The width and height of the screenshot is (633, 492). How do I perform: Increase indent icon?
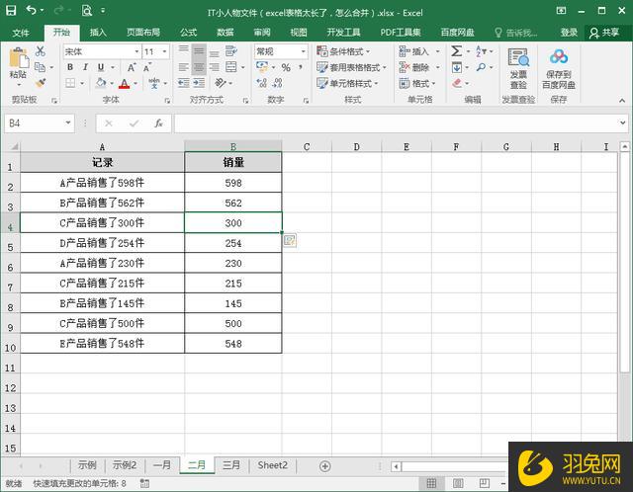[x=199, y=83]
